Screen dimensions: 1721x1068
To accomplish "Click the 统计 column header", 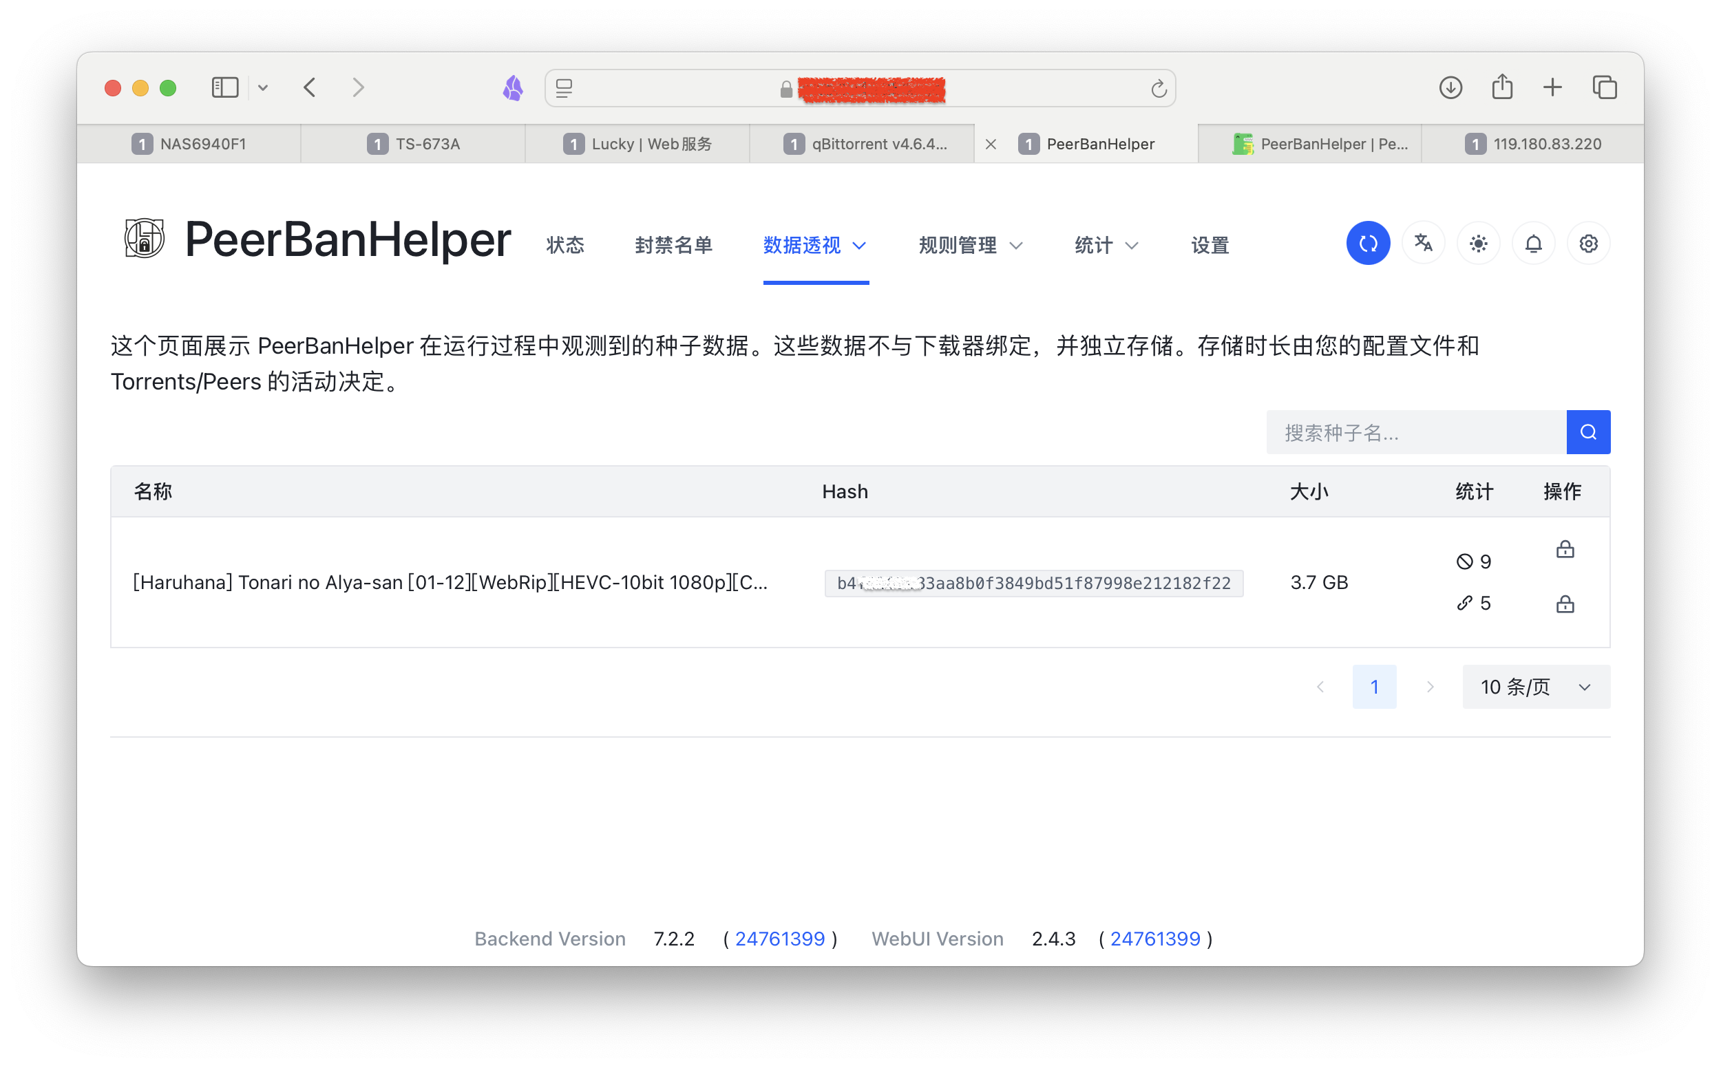I will (1475, 491).
